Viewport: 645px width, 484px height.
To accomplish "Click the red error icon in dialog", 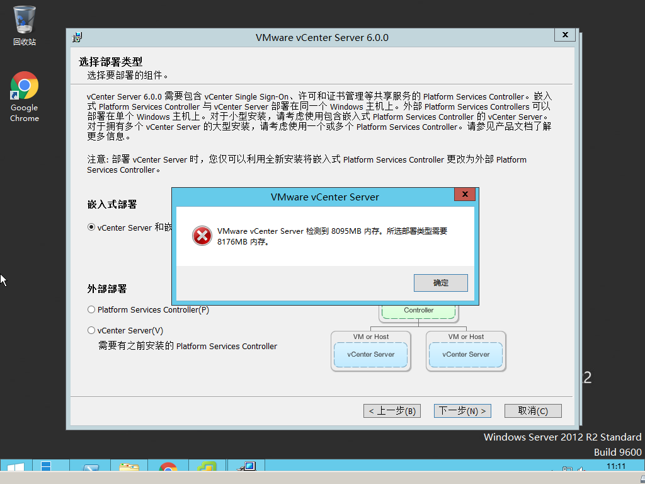I will [202, 236].
